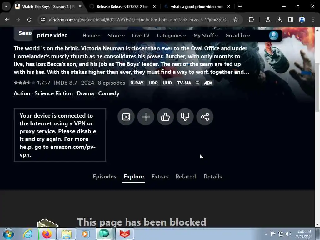The width and height of the screenshot is (320, 240).
Task: Click the address bar URL field
Action: click(x=139, y=20)
